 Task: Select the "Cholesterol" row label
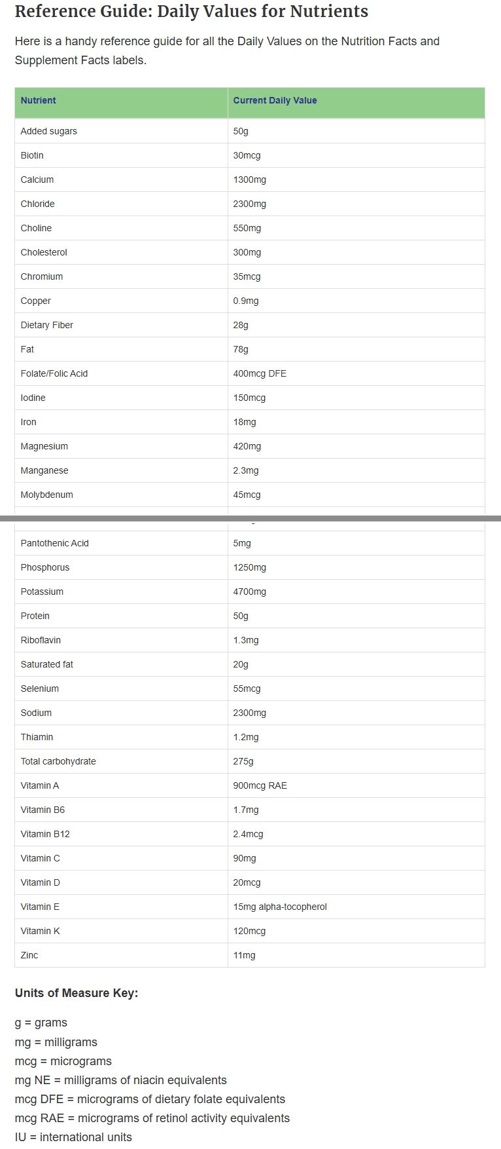point(43,252)
